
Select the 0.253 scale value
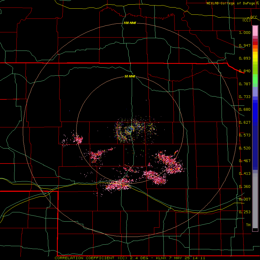click(x=245, y=212)
